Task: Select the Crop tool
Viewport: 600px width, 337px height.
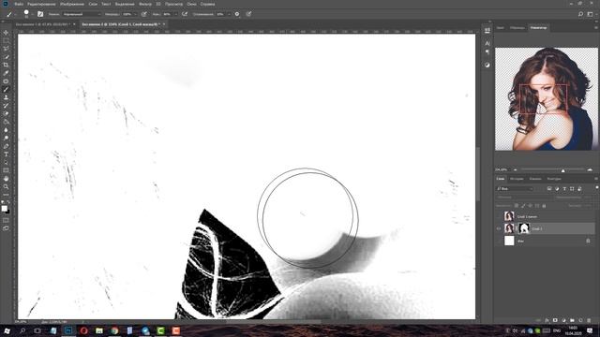Action: 6,65
